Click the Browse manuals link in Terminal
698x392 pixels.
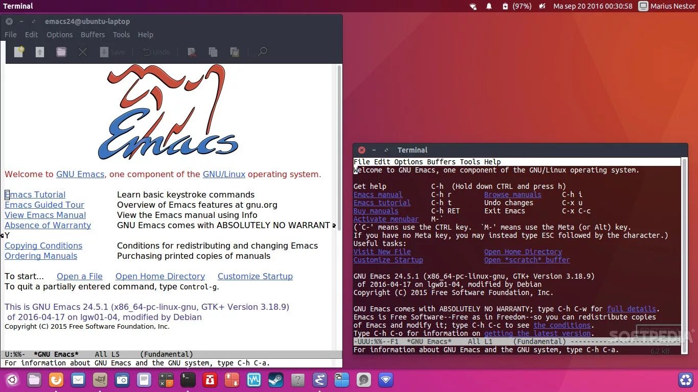[x=513, y=194]
